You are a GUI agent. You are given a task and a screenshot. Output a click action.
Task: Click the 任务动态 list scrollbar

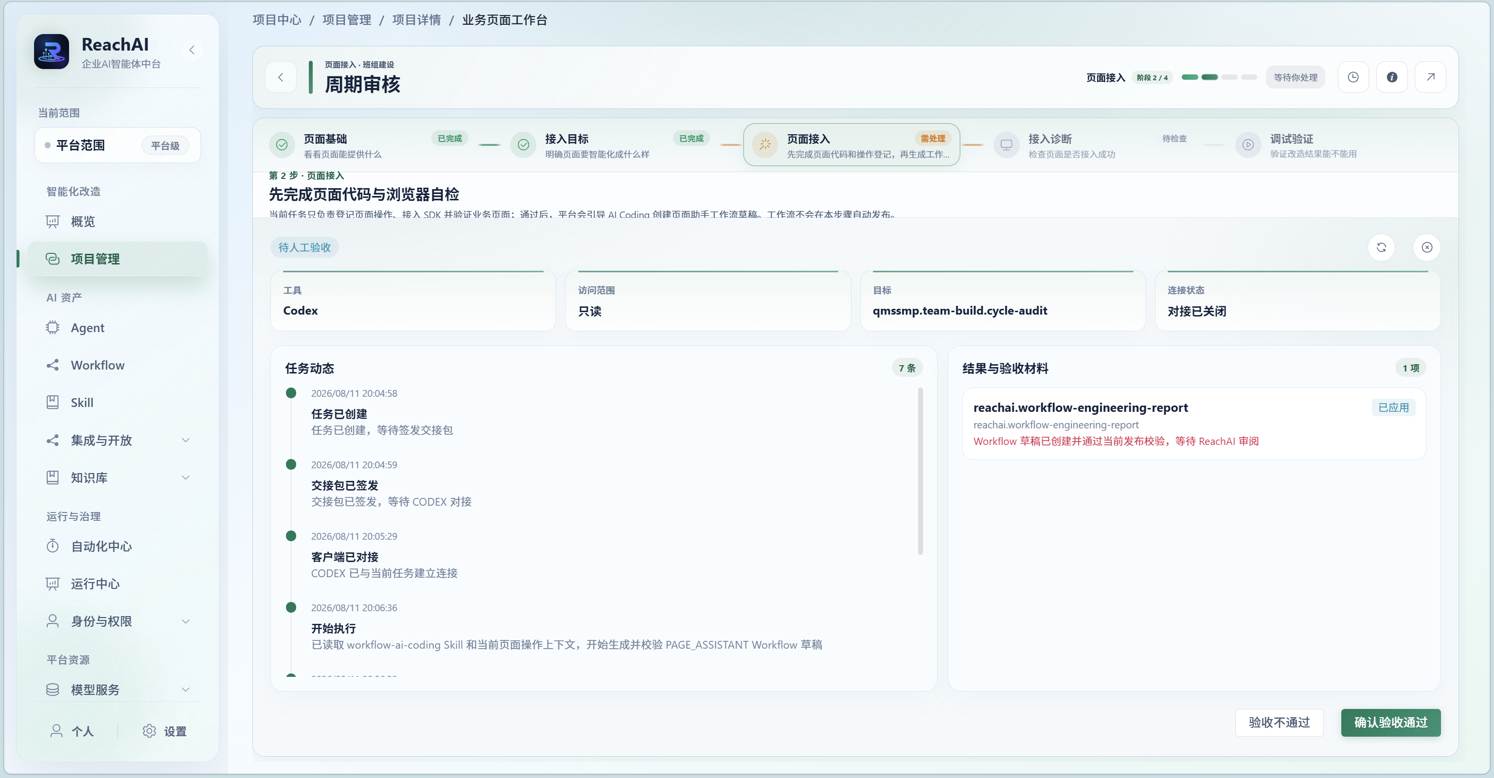[921, 471]
